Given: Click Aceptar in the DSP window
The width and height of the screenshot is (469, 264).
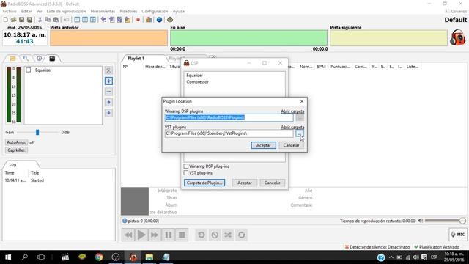Looking at the screenshot, I should point(245,183).
